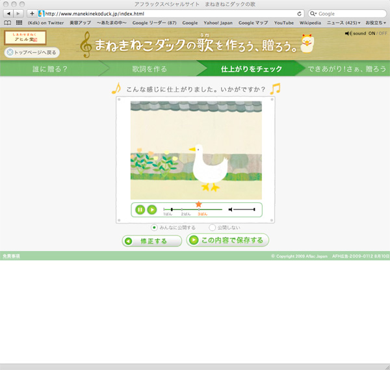Screen dimensions: 390x370
Task: Add bookmark with the plus button
Action: 32,14
